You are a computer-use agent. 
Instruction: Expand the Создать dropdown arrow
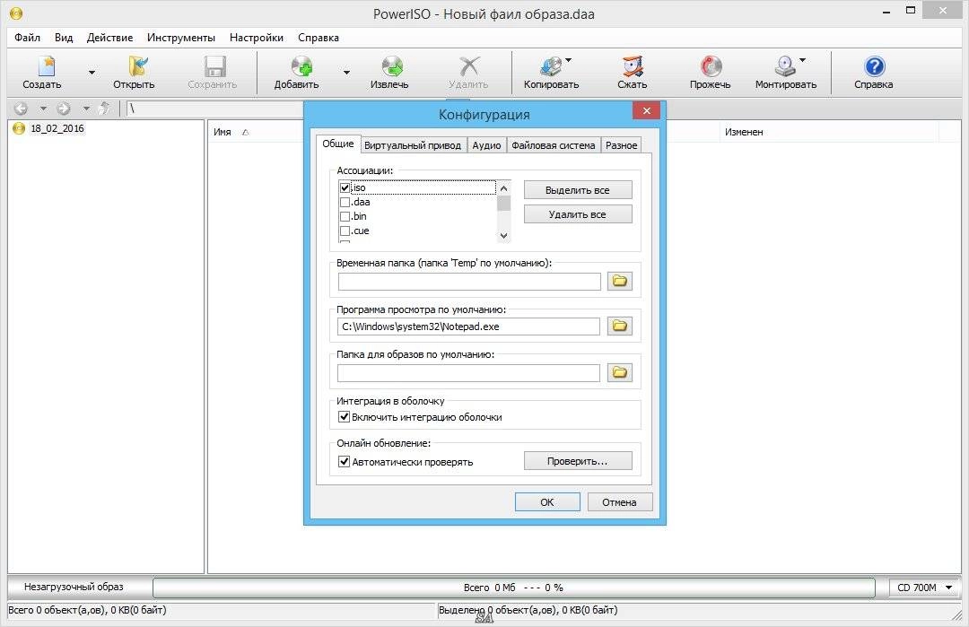point(92,73)
